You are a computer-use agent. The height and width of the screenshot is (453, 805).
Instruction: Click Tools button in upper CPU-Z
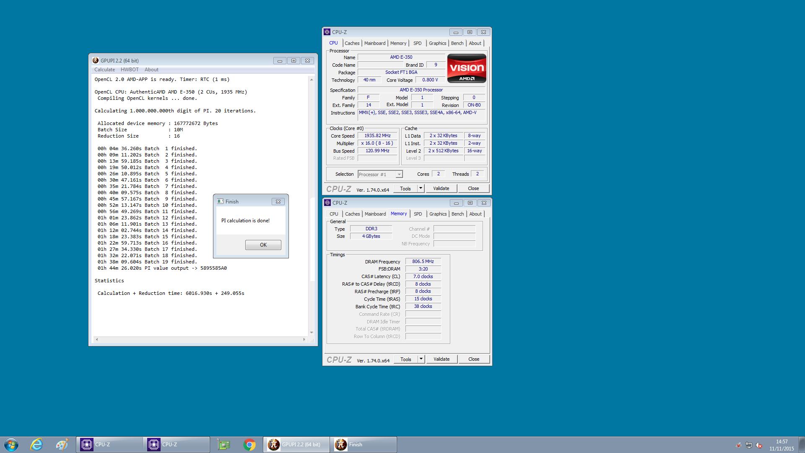(405, 189)
